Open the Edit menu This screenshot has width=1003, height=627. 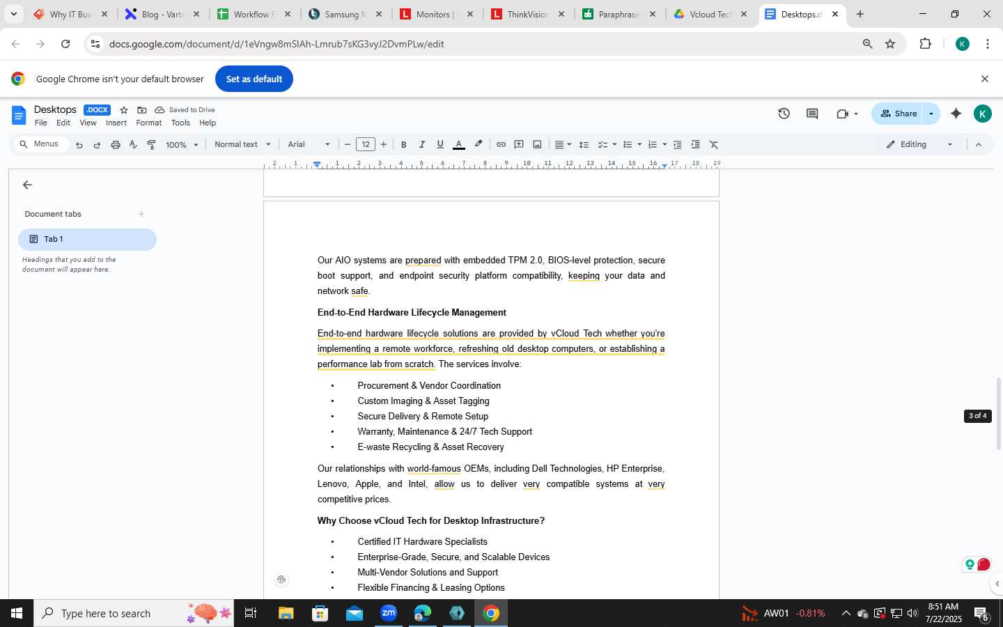(63, 123)
